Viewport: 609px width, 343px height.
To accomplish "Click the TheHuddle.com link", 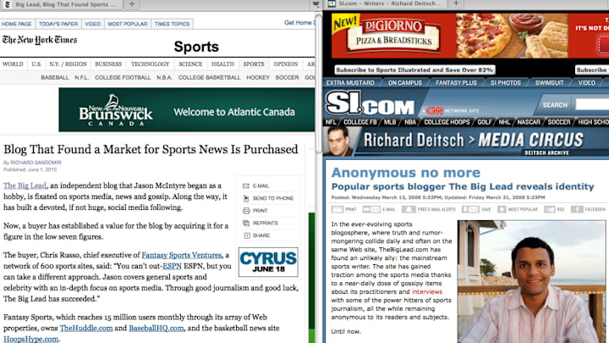I will coord(85,329).
